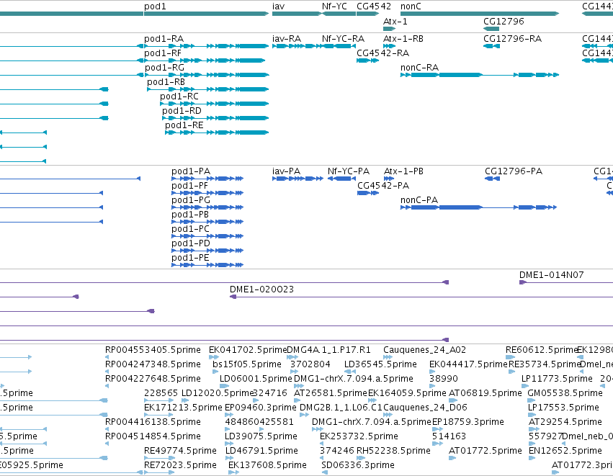Click the nonC gene label

411,6
